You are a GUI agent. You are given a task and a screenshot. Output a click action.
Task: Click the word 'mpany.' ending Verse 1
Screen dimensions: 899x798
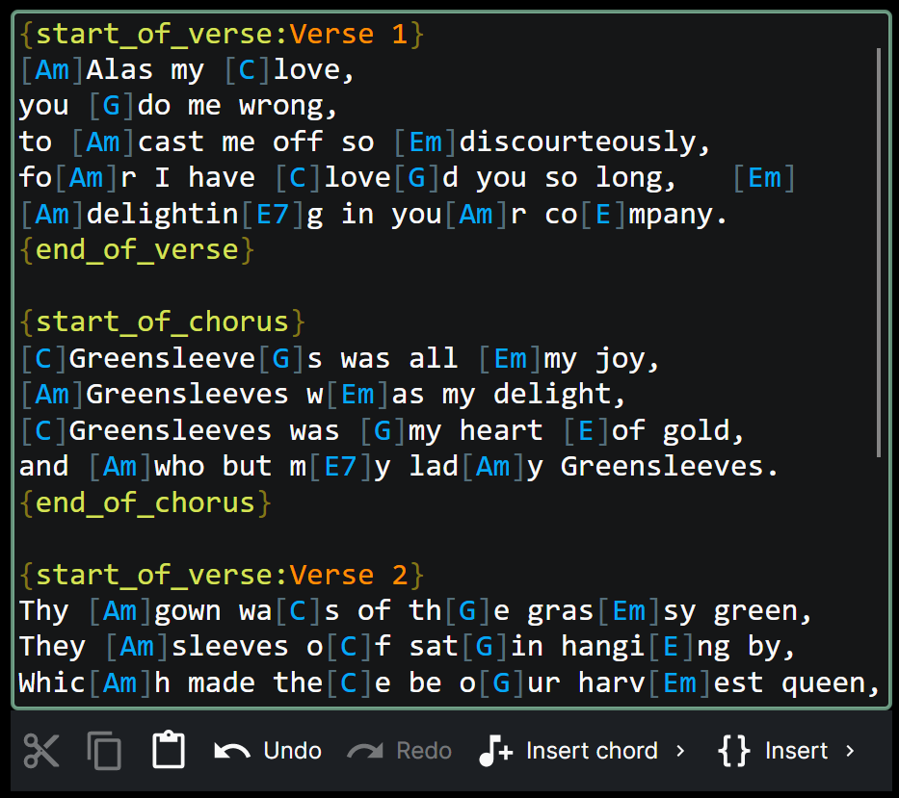pyautogui.click(x=677, y=215)
